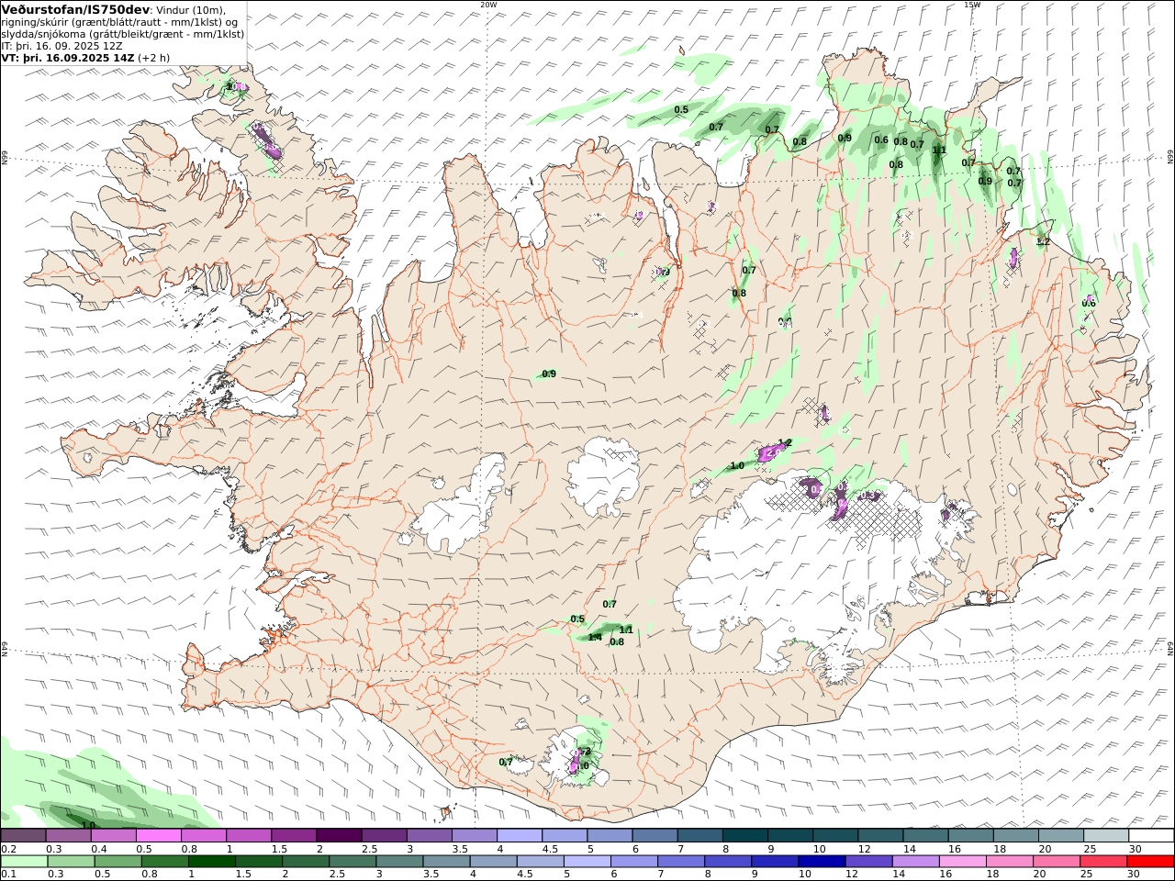1175x881 pixels.
Task: Select the deep navy blue 10 rain-scale swatch
Action: 822,862
